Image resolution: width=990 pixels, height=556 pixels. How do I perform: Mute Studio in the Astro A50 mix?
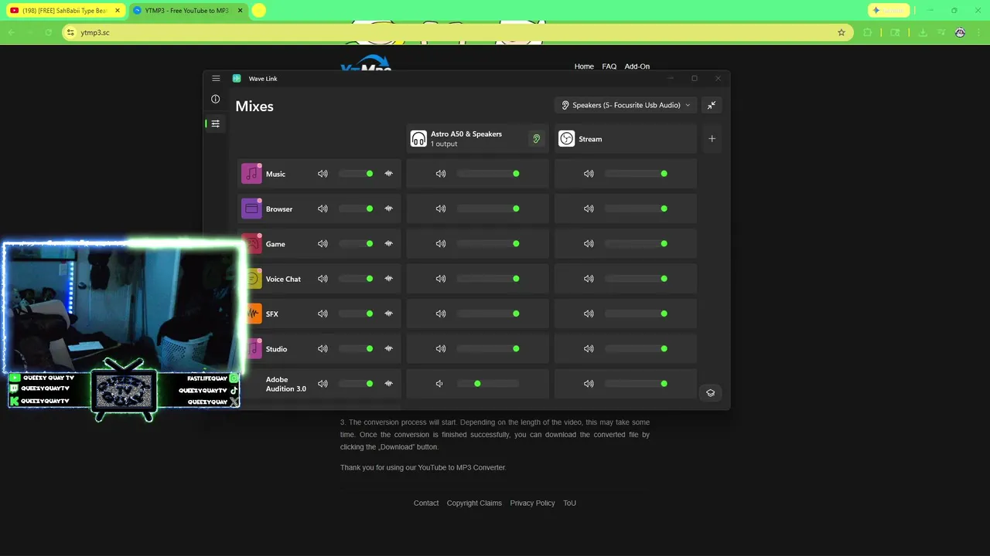click(441, 348)
